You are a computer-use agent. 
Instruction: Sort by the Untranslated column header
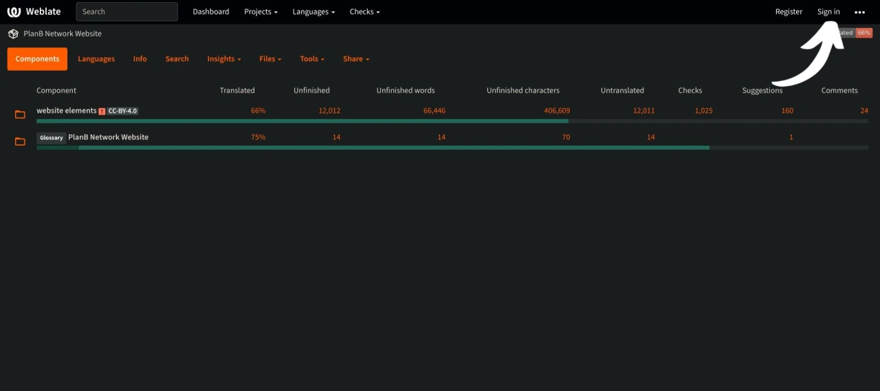(x=622, y=91)
